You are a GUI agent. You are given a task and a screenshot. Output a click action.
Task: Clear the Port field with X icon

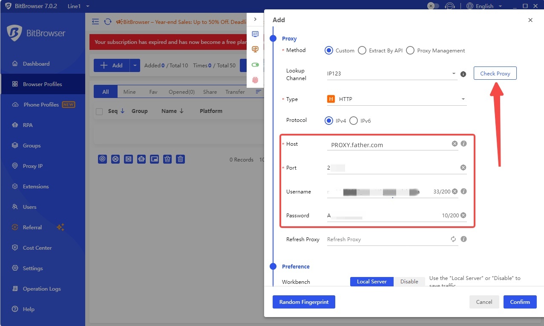(463, 167)
